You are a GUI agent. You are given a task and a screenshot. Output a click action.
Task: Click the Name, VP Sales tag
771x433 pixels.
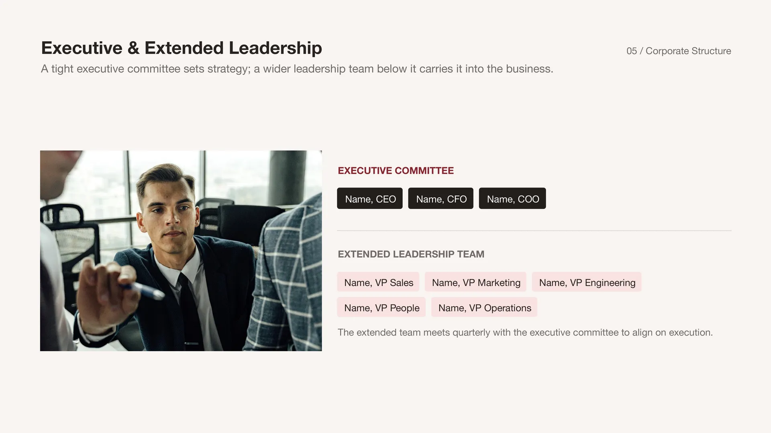pyautogui.click(x=378, y=282)
